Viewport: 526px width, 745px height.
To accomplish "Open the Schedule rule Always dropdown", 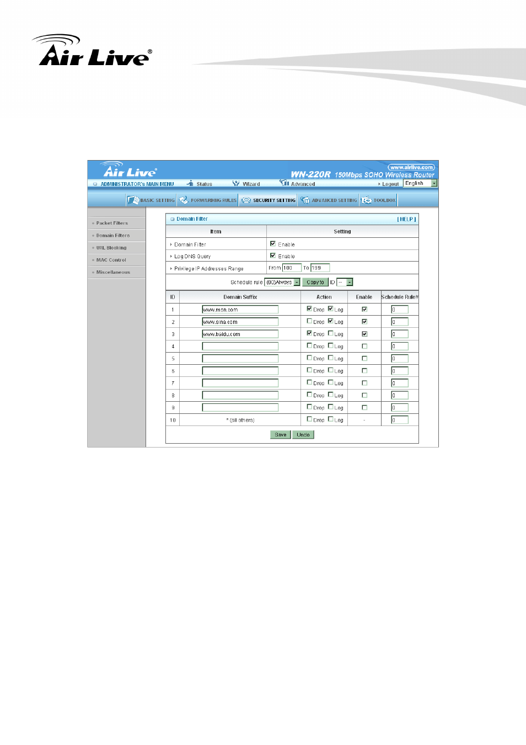I will pos(282,282).
